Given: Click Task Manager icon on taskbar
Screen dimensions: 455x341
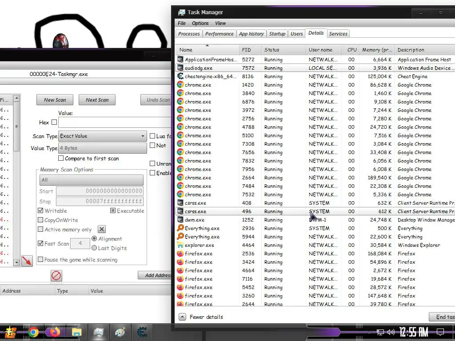Looking at the screenshot, I should [x=98, y=332].
